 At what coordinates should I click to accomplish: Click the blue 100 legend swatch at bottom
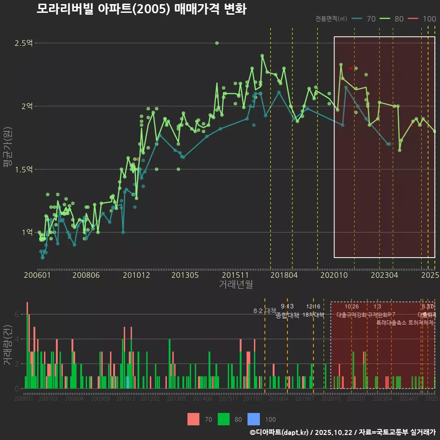pos(253,419)
